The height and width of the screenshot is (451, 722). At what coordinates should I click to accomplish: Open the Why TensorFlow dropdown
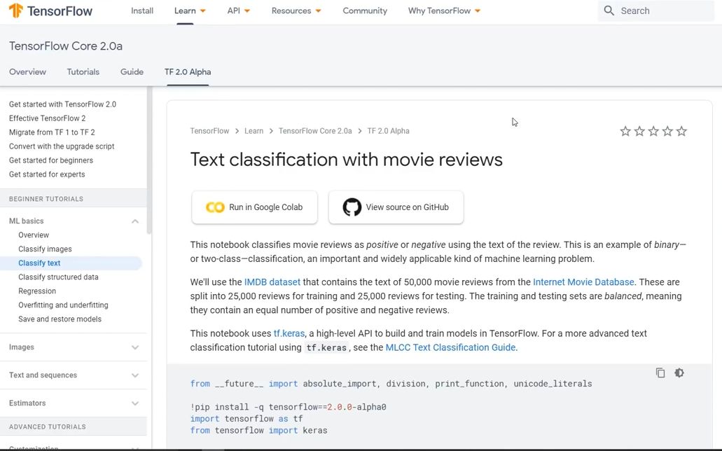pos(443,11)
